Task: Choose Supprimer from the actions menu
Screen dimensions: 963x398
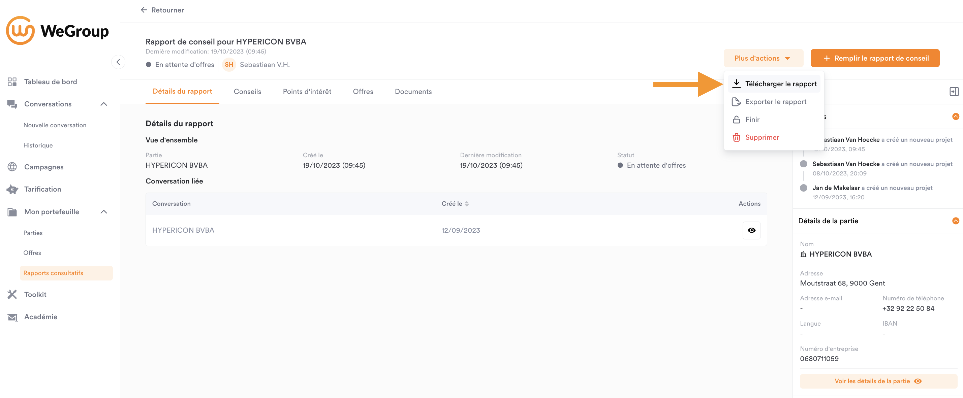Action: point(762,137)
